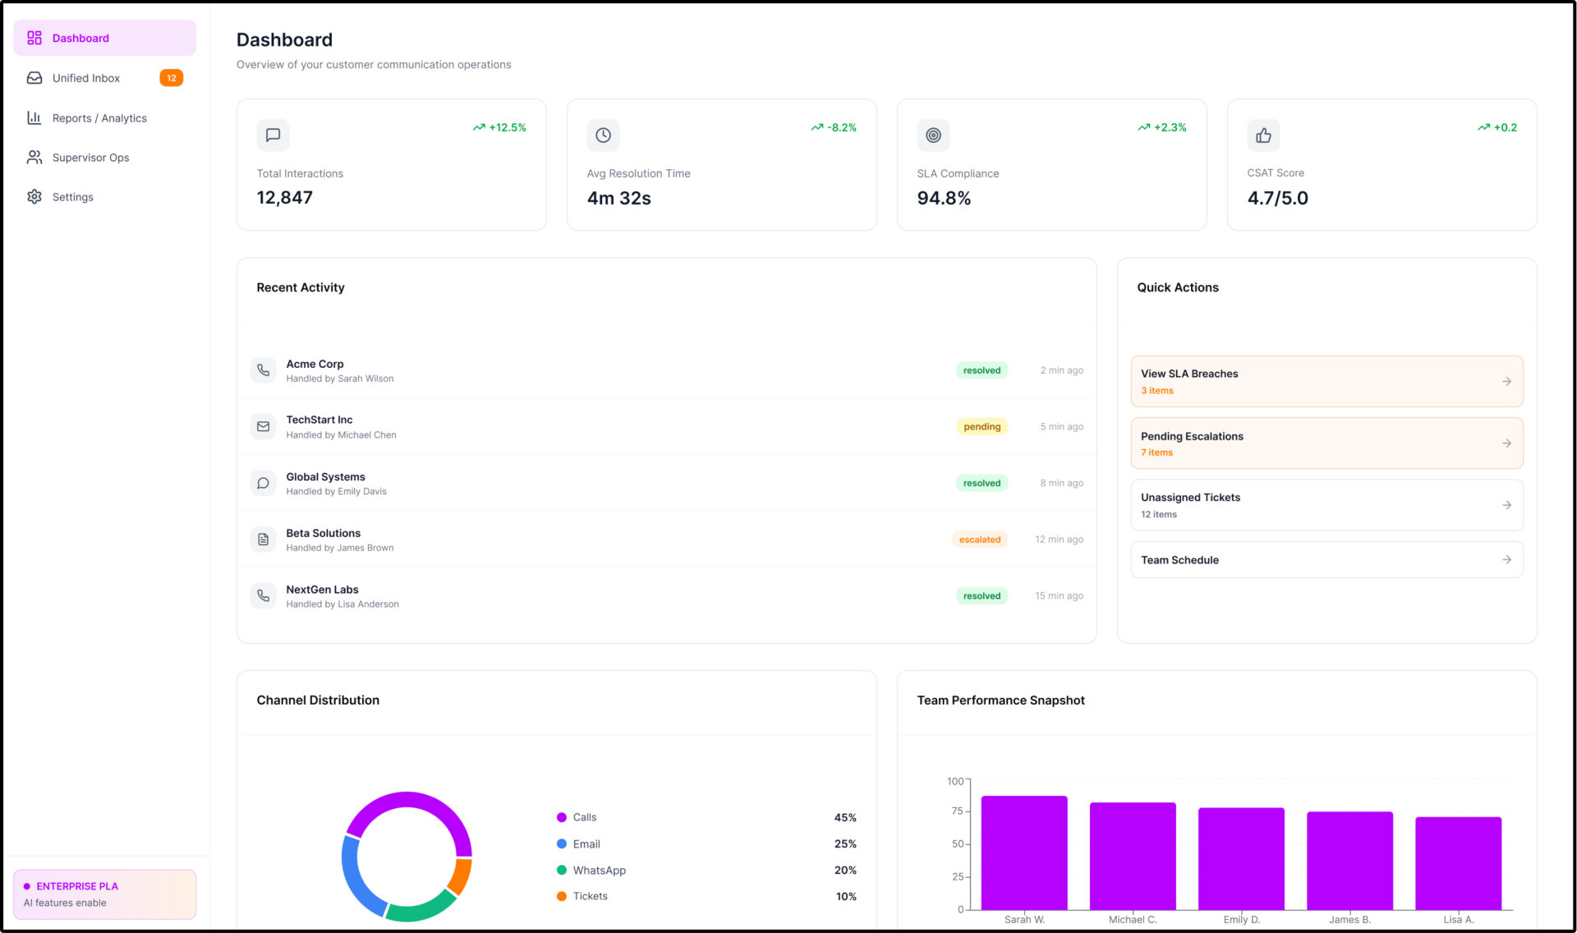
Task: Click the arrow on Team Schedule
Action: (x=1506, y=560)
